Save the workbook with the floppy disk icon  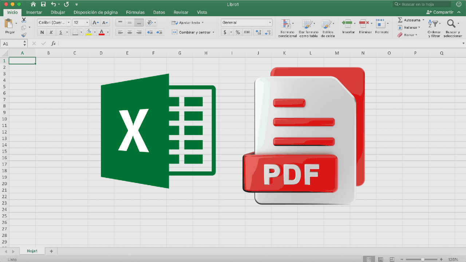43,4
